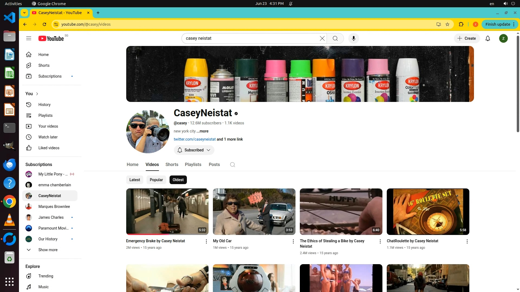
Task: Switch to the Playlists channel tab
Action: pyautogui.click(x=193, y=165)
